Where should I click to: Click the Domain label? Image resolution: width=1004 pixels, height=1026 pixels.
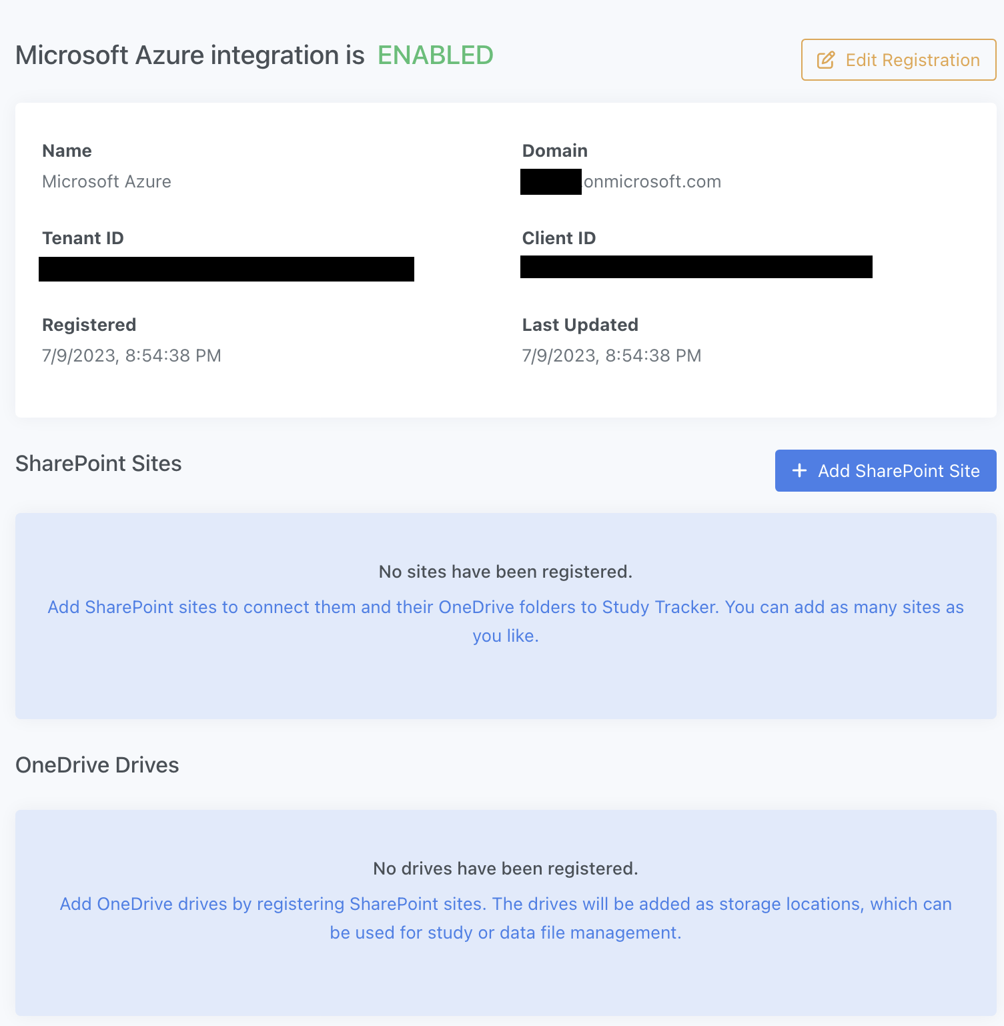pyautogui.click(x=555, y=151)
